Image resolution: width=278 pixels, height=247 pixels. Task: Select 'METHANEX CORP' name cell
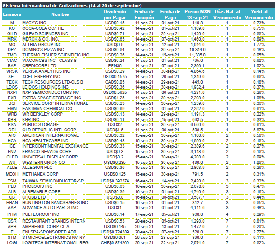(x=40, y=174)
